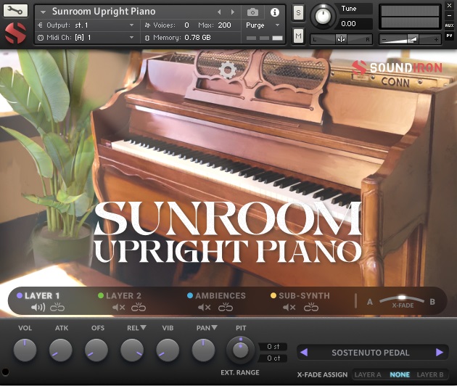Go to next instrument arrow
Viewport: 457px width, 386px height.
click(x=233, y=12)
